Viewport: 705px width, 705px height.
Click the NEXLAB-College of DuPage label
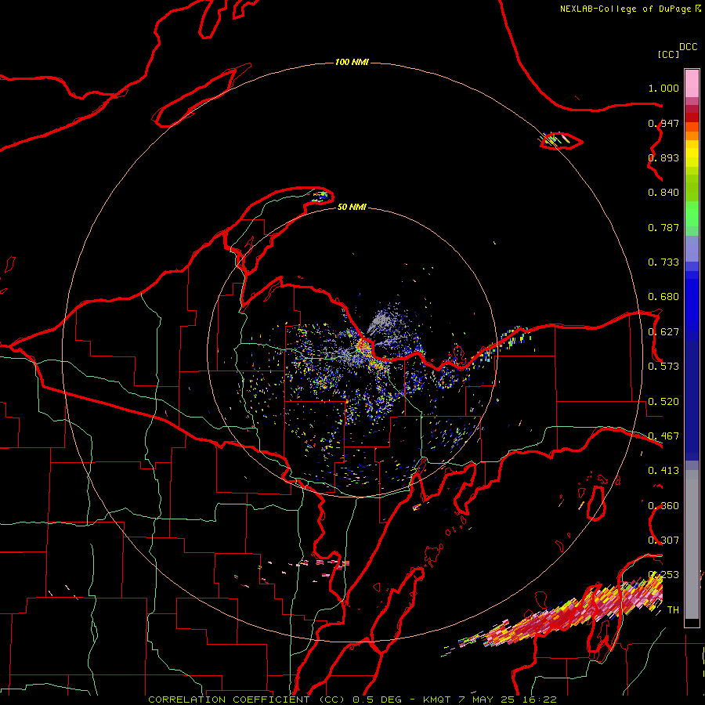point(625,9)
